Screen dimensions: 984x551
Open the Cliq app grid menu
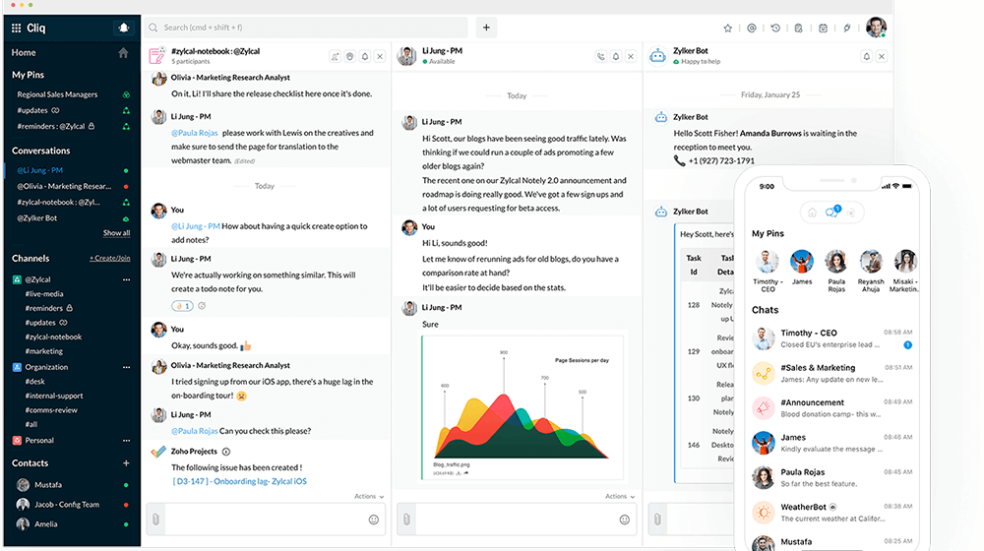(17, 28)
